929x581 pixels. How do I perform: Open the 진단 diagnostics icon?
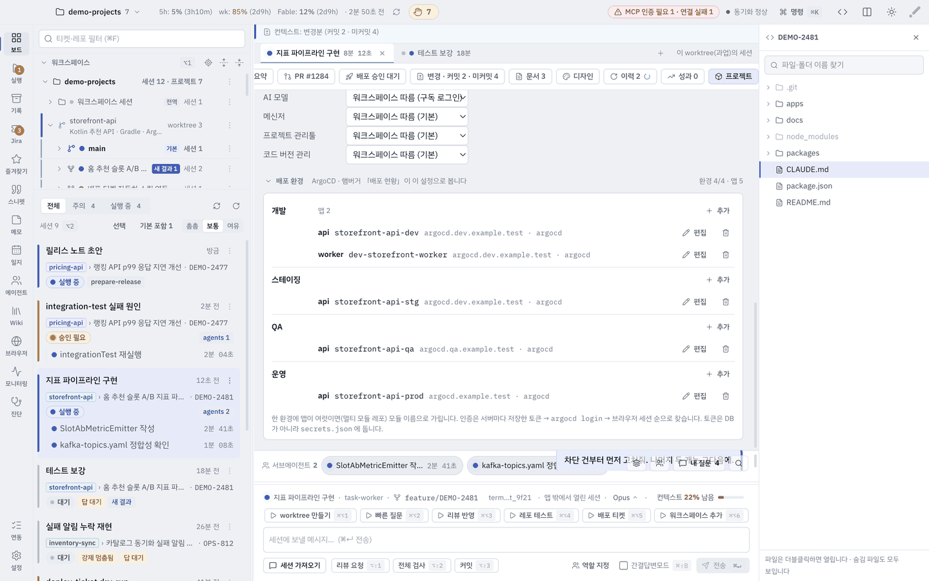click(16, 407)
